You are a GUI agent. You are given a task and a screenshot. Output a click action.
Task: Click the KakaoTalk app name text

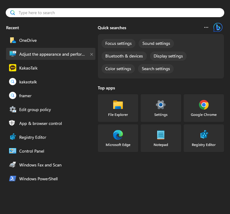[x=28, y=68]
